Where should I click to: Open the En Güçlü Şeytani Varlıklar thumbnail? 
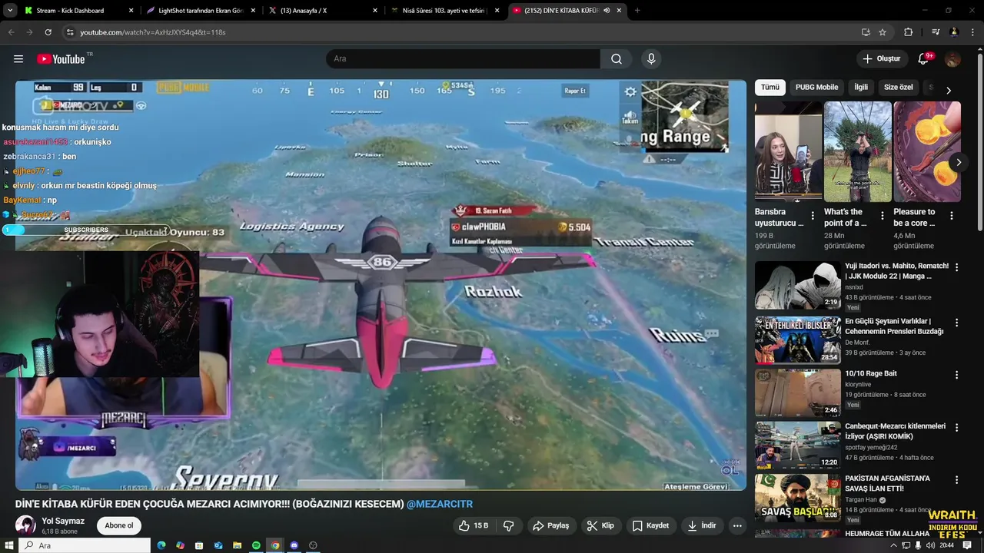(797, 339)
